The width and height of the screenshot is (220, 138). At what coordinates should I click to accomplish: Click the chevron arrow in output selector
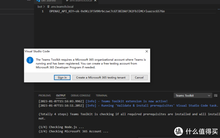click(209, 96)
